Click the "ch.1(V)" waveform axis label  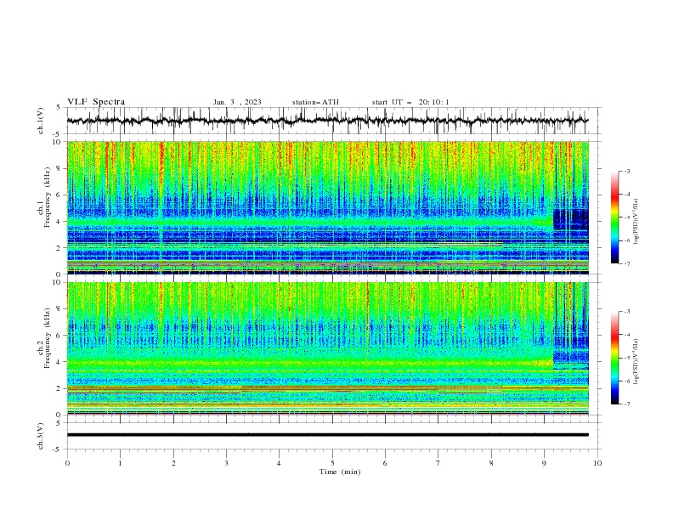point(41,121)
